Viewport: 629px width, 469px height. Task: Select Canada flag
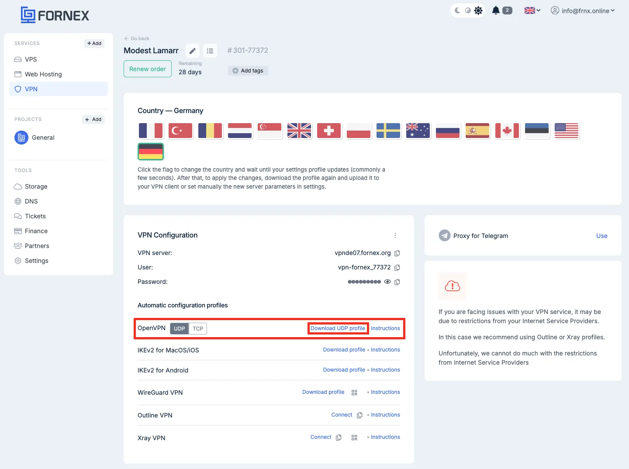coord(507,131)
